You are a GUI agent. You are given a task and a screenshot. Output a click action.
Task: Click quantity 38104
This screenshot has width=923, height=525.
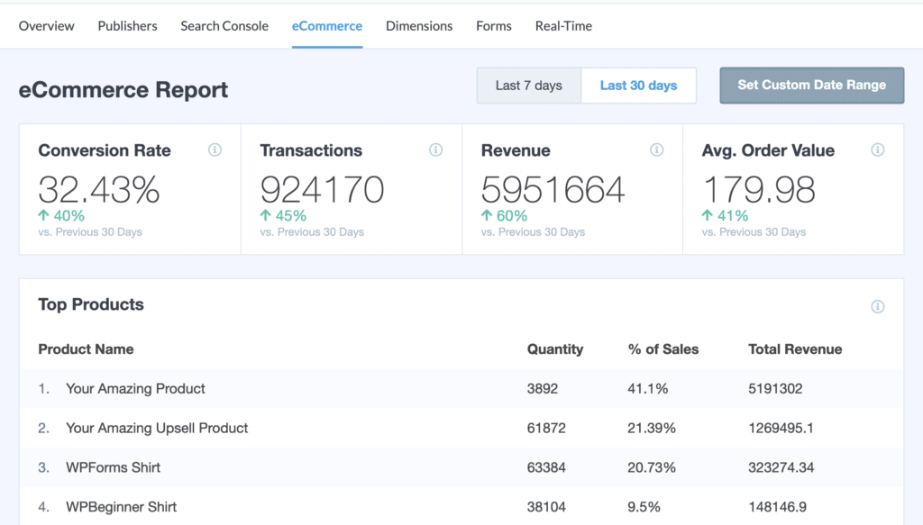546,507
